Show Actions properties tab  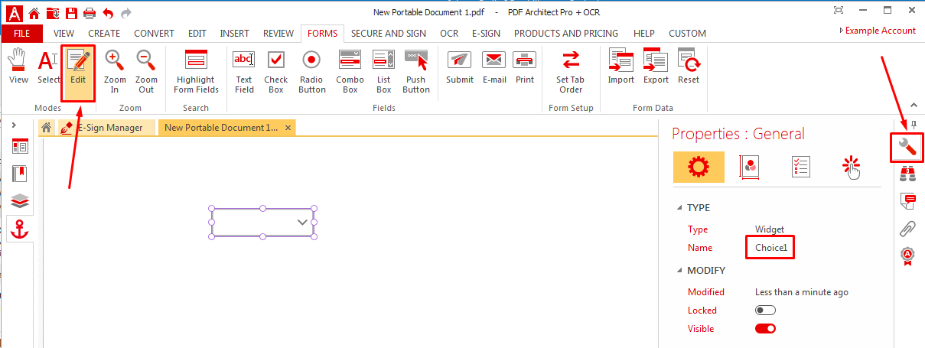[x=851, y=167]
